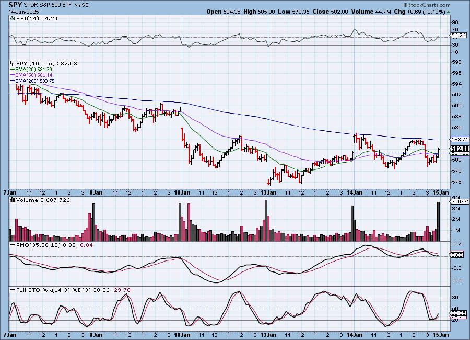Click the PMO(35,20,10) 0.02, 0.04 label
This screenshot has height=340, width=470.
click(54, 245)
